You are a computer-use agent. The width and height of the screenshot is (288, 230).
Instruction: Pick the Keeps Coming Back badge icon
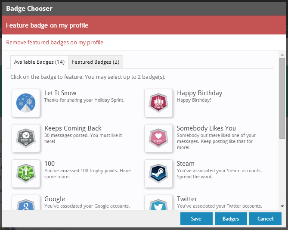pos(26,138)
